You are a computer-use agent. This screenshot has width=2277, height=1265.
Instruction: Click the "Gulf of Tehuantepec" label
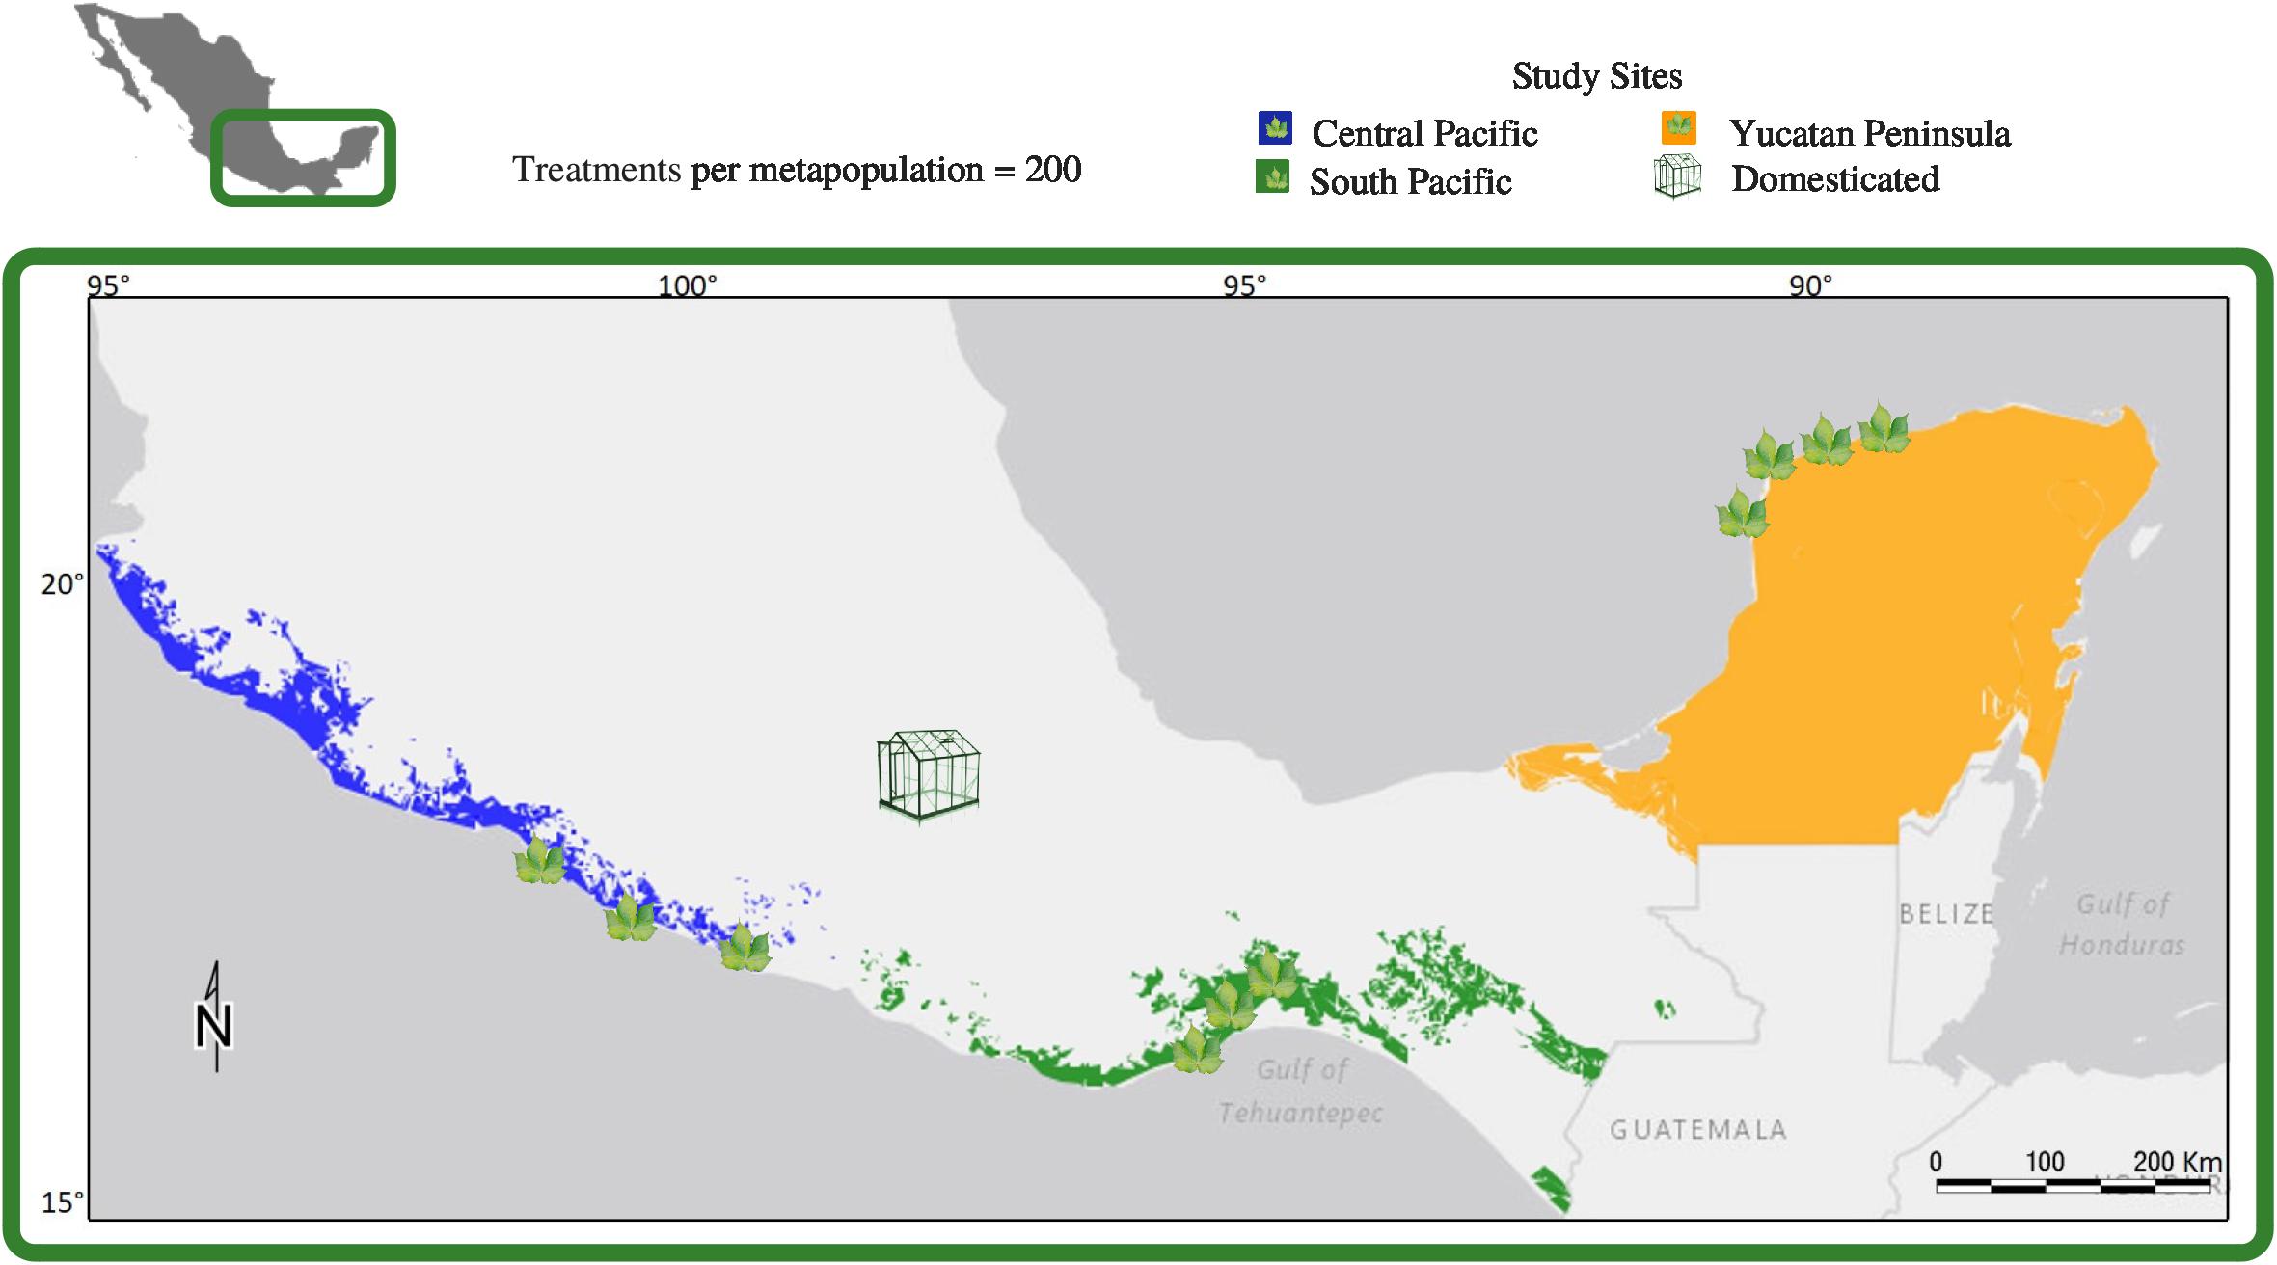click(1301, 1090)
